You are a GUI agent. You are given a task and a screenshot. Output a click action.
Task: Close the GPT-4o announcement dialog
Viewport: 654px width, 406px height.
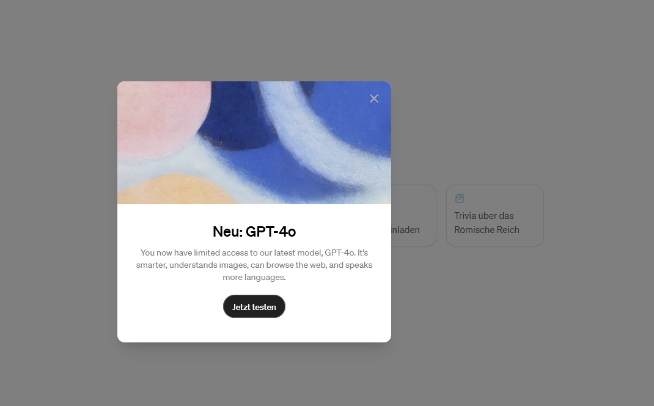pyautogui.click(x=373, y=98)
